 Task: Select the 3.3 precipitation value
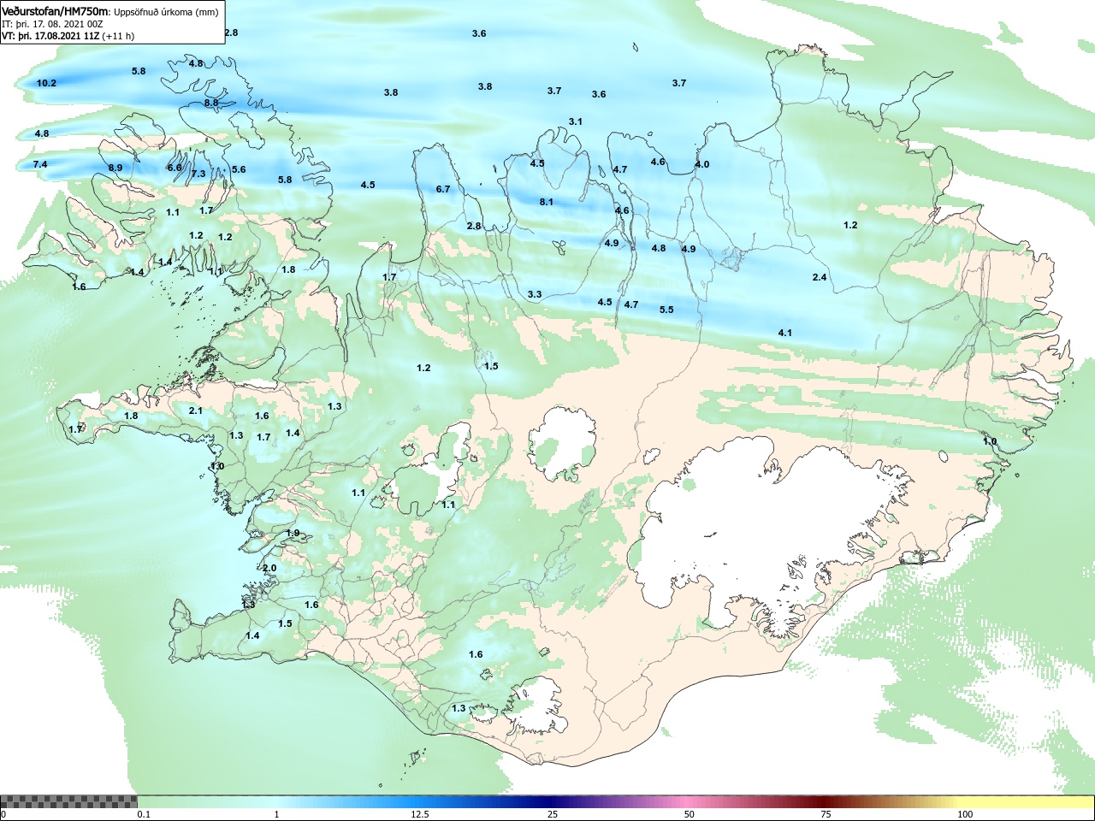pyautogui.click(x=535, y=294)
